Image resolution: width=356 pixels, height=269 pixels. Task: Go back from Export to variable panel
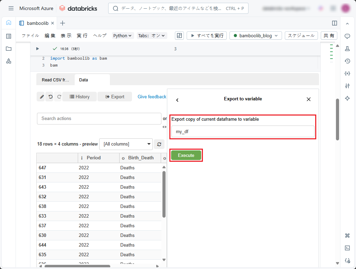coord(177,100)
